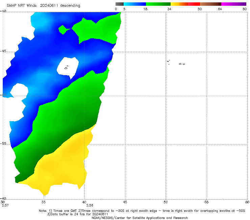
Task: Select the yellow-orange segment of the color bar
Action: tap(179, 4)
